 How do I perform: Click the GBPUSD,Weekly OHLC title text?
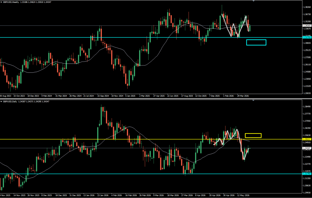click(27, 2)
